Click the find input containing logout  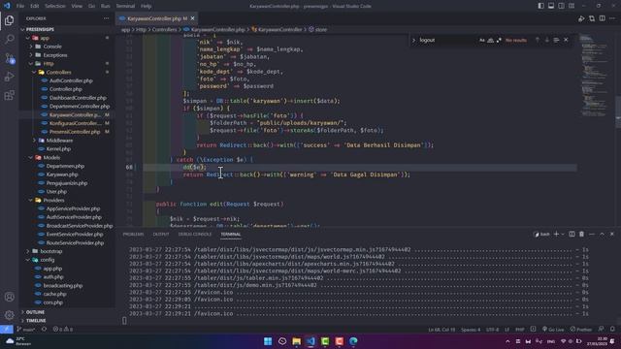point(447,40)
